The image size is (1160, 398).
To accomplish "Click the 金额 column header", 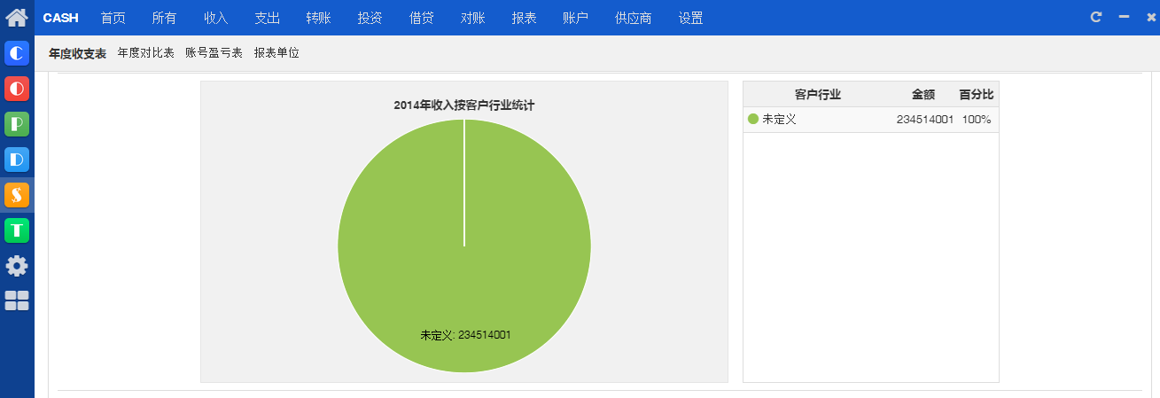I will 923,94.
